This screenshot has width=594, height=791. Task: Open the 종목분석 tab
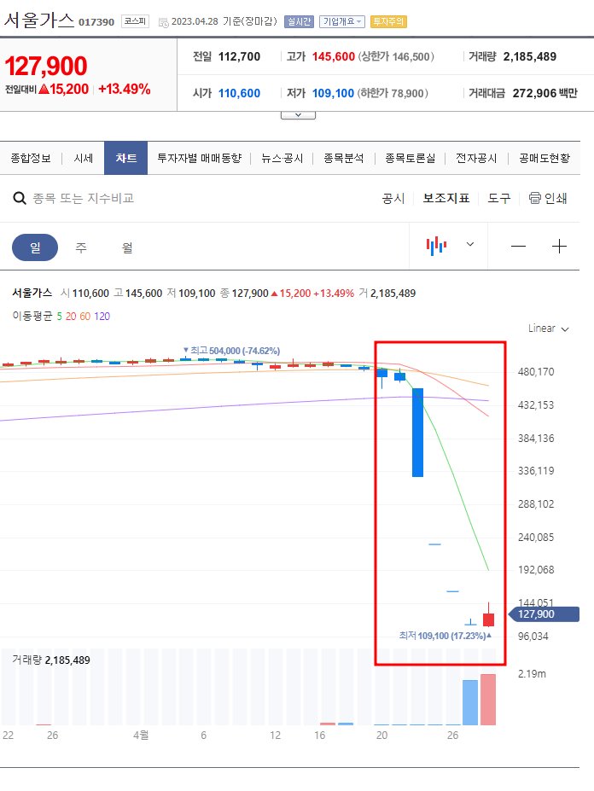point(344,159)
